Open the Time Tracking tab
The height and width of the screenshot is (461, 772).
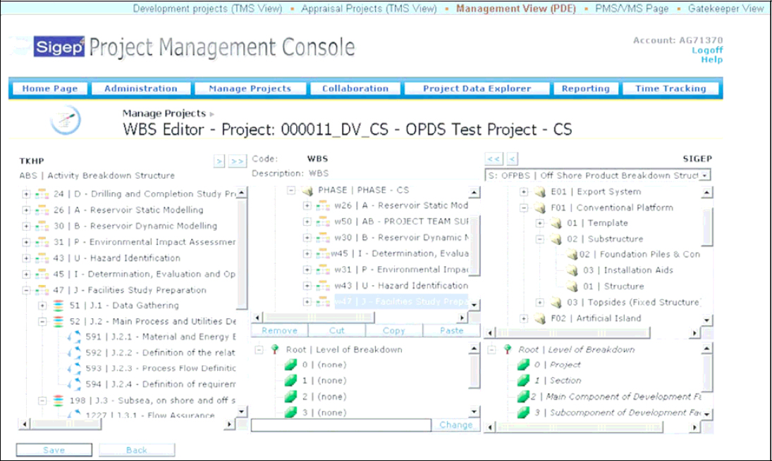pos(670,89)
